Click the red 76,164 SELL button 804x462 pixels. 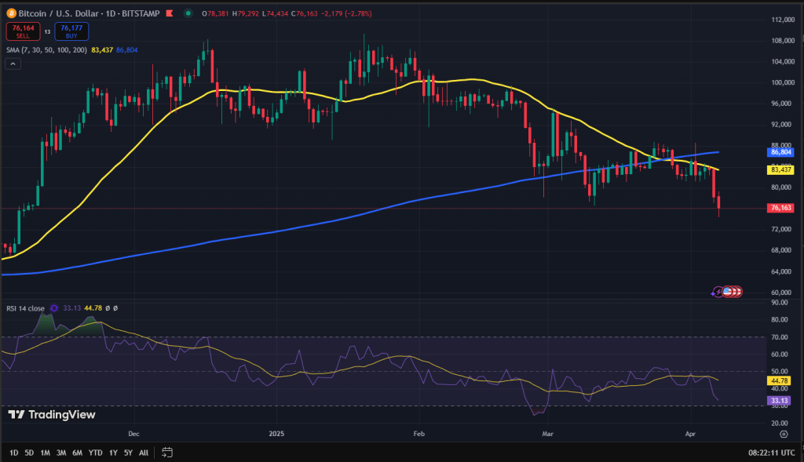[23, 31]
